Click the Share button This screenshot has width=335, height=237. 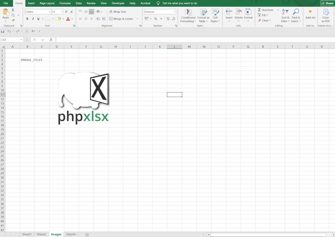click(327, 3)
